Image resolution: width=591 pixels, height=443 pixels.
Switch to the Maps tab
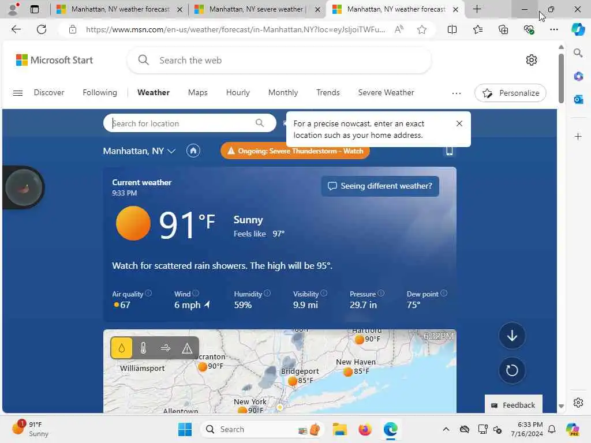point(197,93)
